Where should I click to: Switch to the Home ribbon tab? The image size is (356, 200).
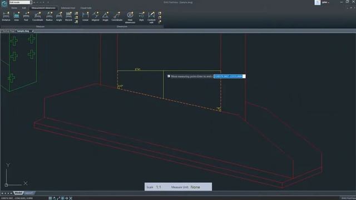click(14, 8)
